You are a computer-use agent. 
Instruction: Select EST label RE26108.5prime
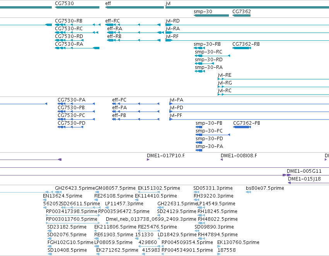[x=114, y=196]
